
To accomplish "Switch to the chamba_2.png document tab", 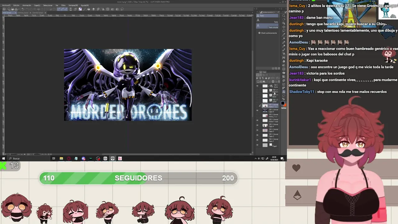I will pos(24,13).
